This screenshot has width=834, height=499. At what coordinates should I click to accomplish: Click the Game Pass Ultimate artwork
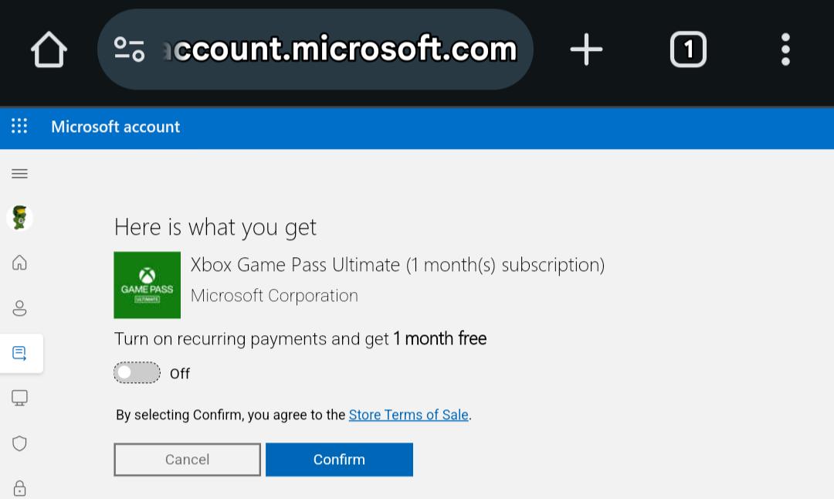point(147,285)
